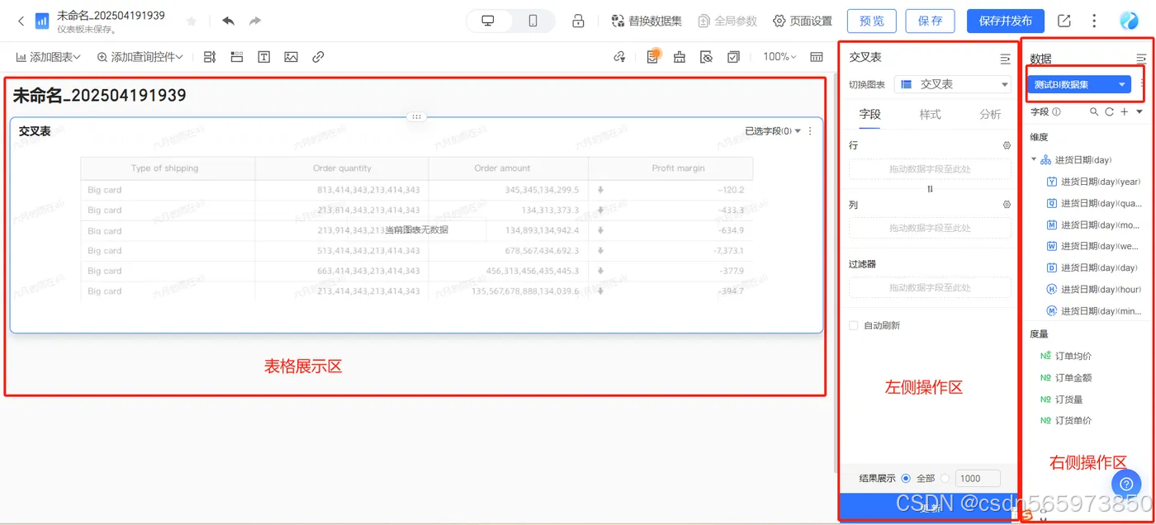Open the help question-mark button
This screenshot has width=1156, height=525.
coord(1126,485)
